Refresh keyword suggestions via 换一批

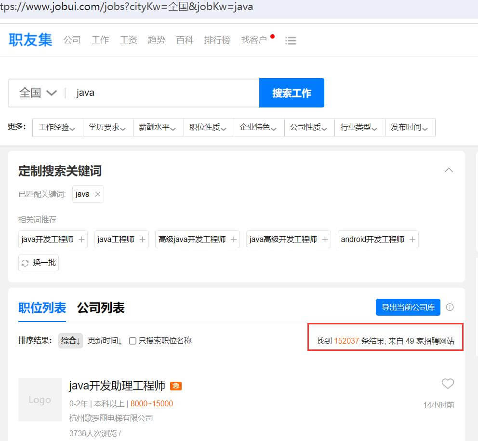tap(39, 263)
